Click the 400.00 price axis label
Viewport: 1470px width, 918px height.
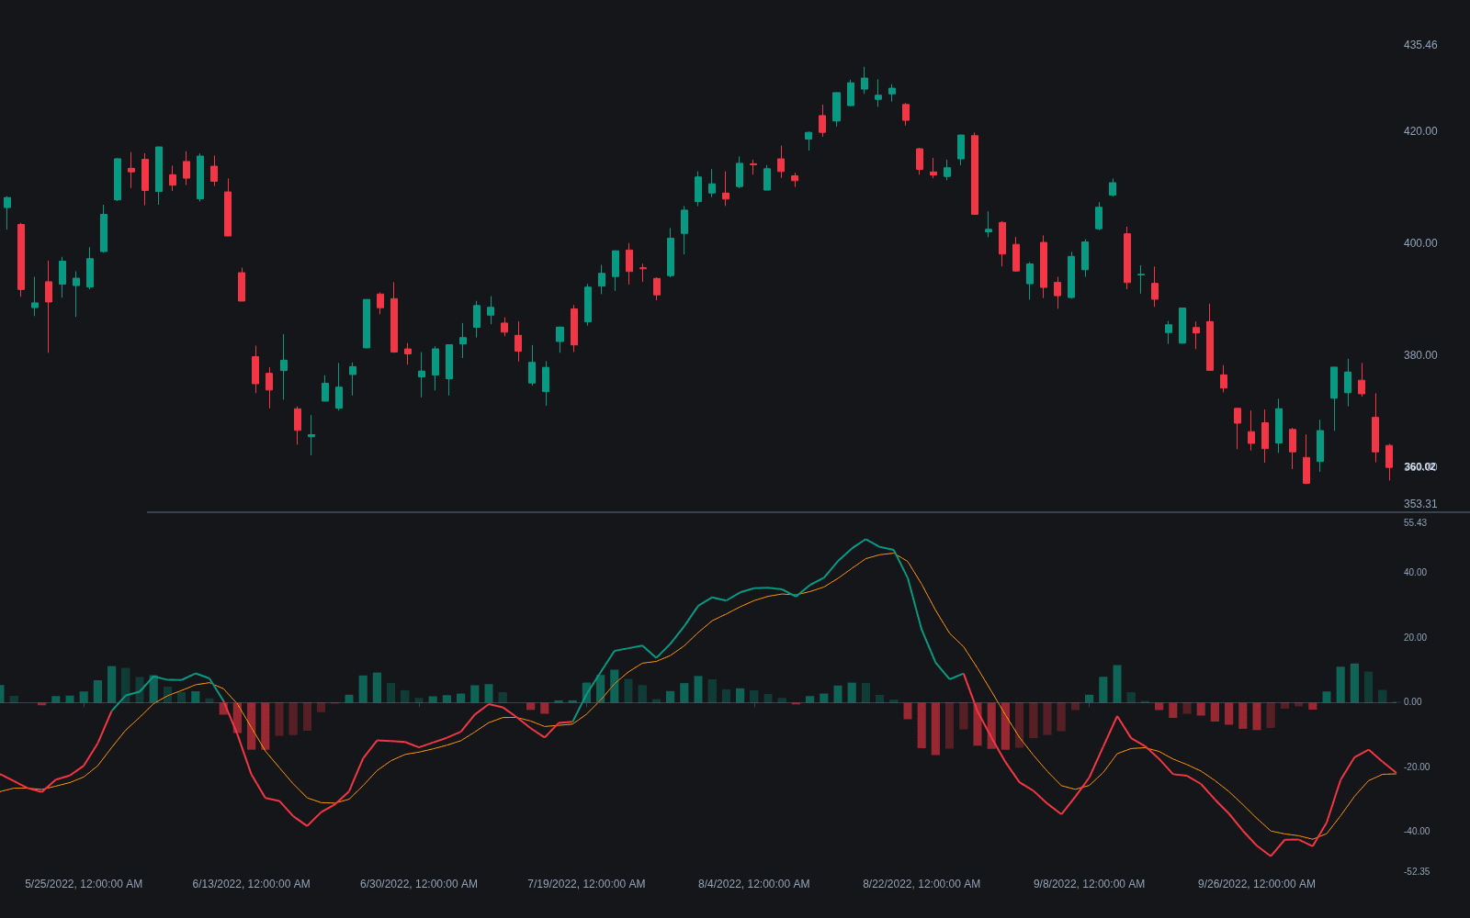coord(1420,243)
